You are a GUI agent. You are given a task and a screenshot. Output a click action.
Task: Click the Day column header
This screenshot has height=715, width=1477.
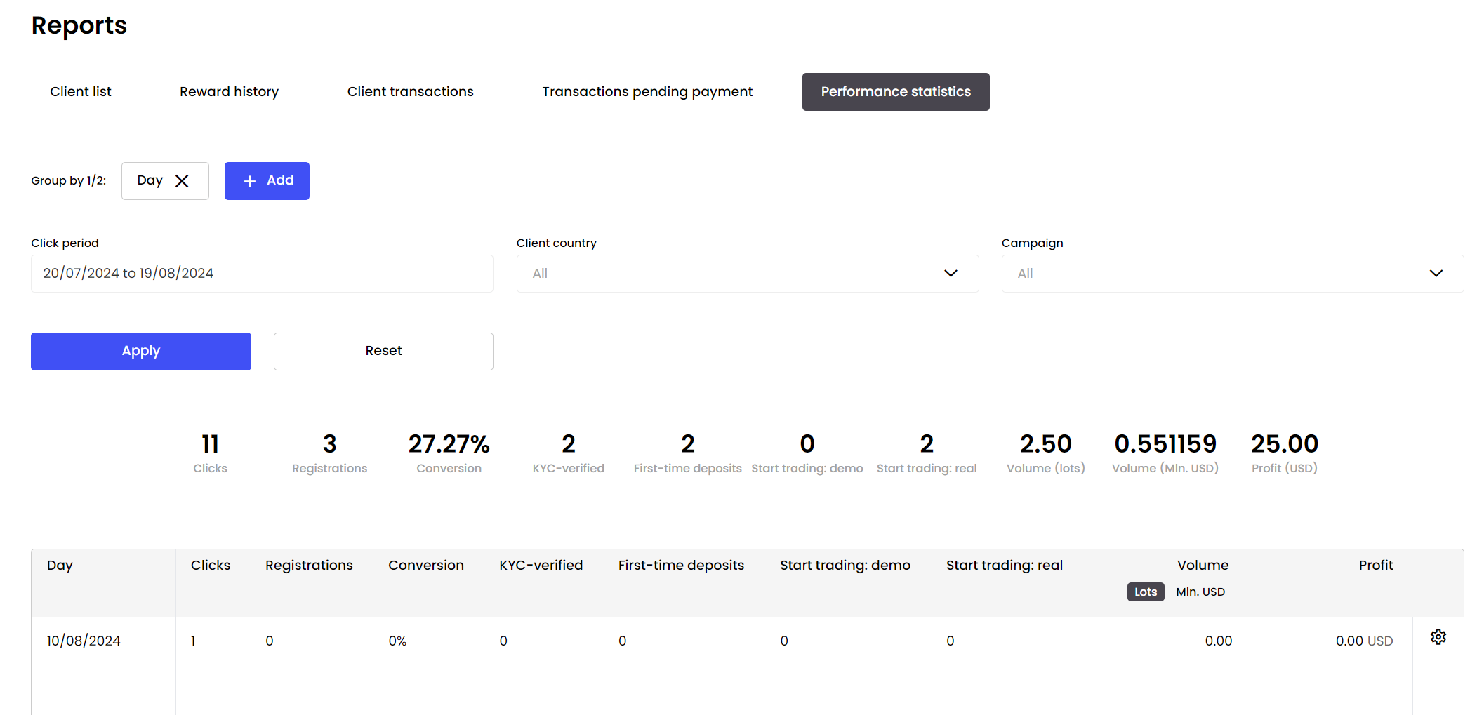pyautogui.click(x=60, y=566)
